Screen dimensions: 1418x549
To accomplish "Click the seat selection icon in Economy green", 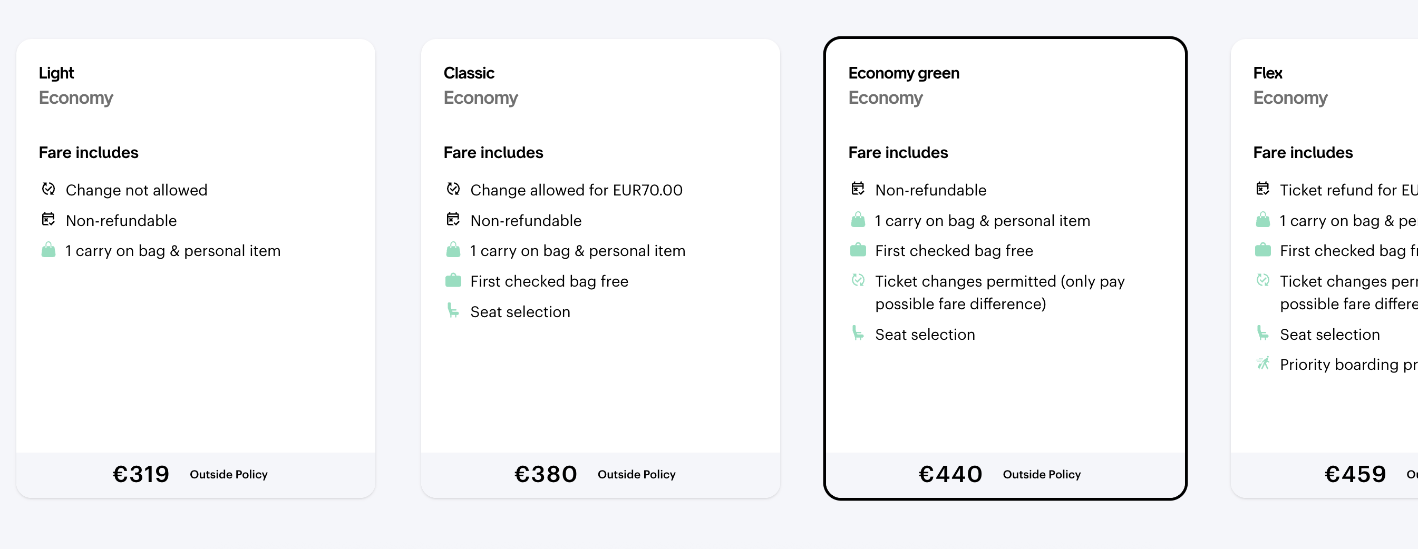I will (858, 334).
